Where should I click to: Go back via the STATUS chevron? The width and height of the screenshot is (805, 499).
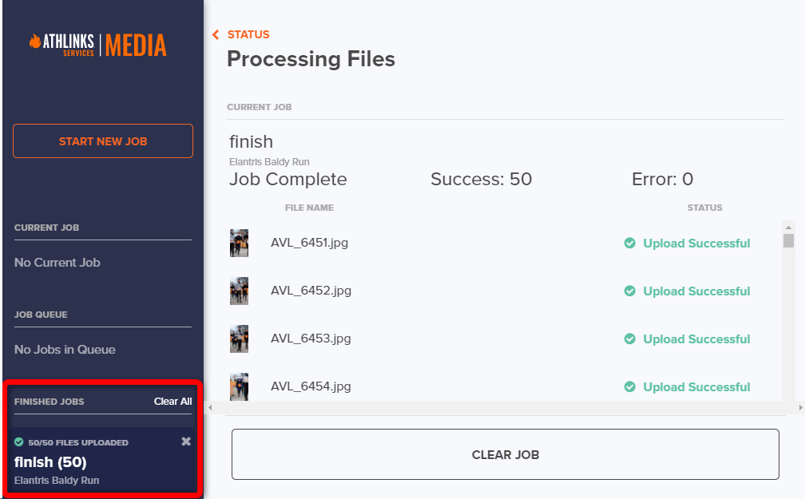(x=216, y=34)
